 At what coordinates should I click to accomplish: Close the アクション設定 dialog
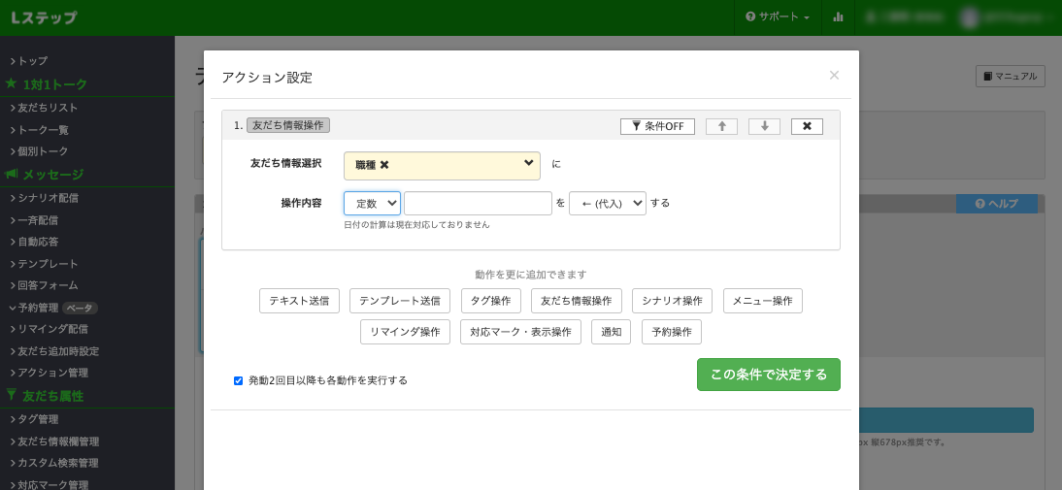point(834,75)
